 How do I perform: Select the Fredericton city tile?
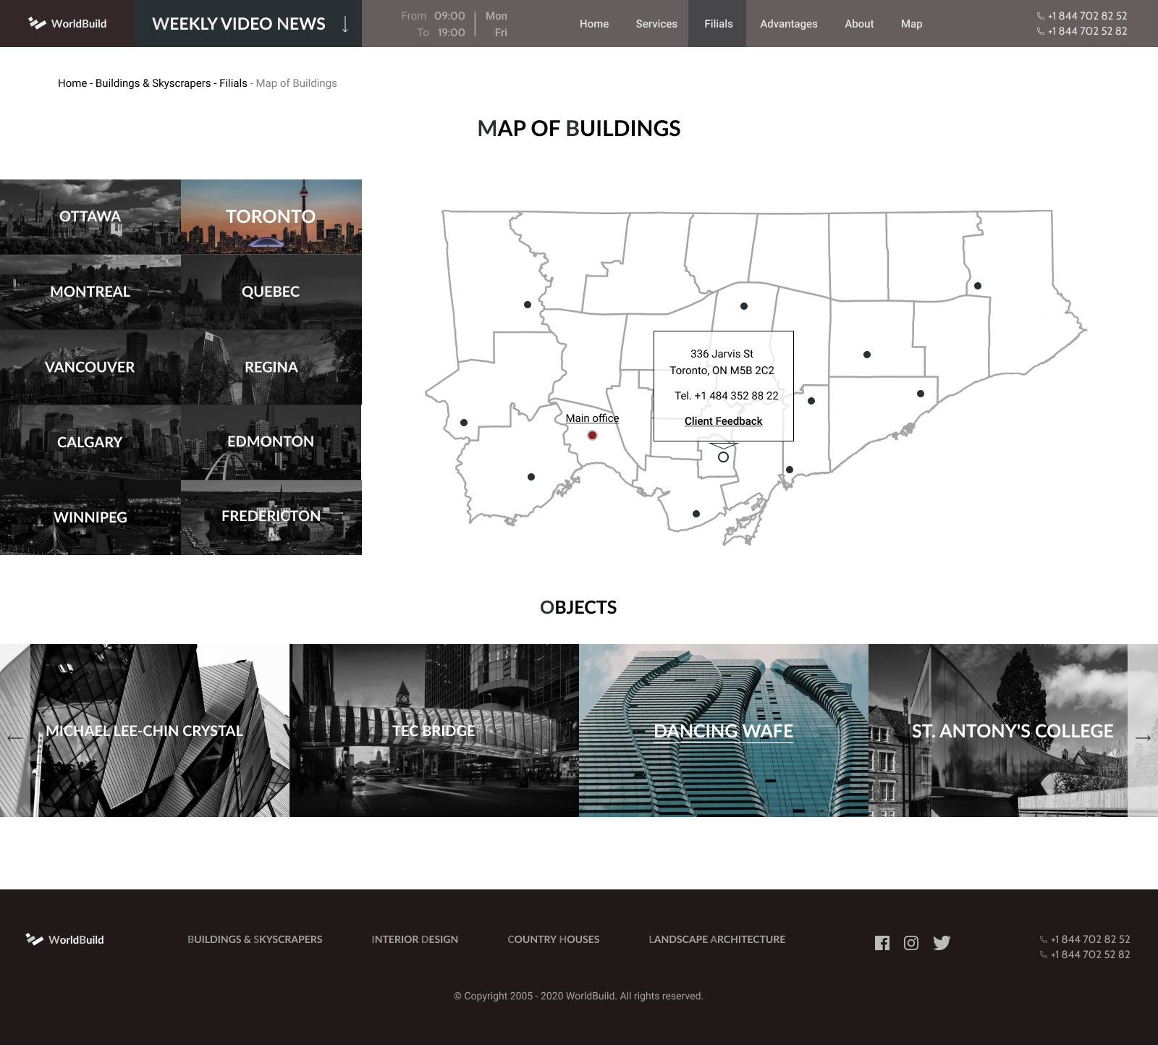[271, 517]
